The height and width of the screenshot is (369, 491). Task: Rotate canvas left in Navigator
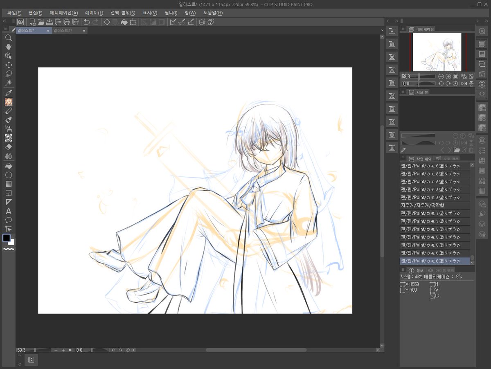pyautogui.click(x=441, y=83)
